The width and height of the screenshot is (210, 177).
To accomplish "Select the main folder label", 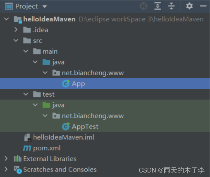I will pyautogui.click(x=50, y=52).
